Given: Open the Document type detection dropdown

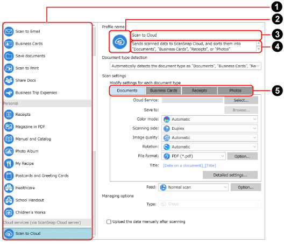Looking at the screenshot, I should [185, 66].
